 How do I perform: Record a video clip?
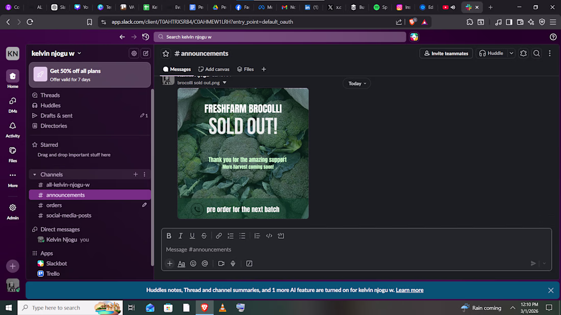(221, 264)
